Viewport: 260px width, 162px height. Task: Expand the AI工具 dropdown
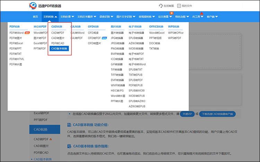click(198, 17)
